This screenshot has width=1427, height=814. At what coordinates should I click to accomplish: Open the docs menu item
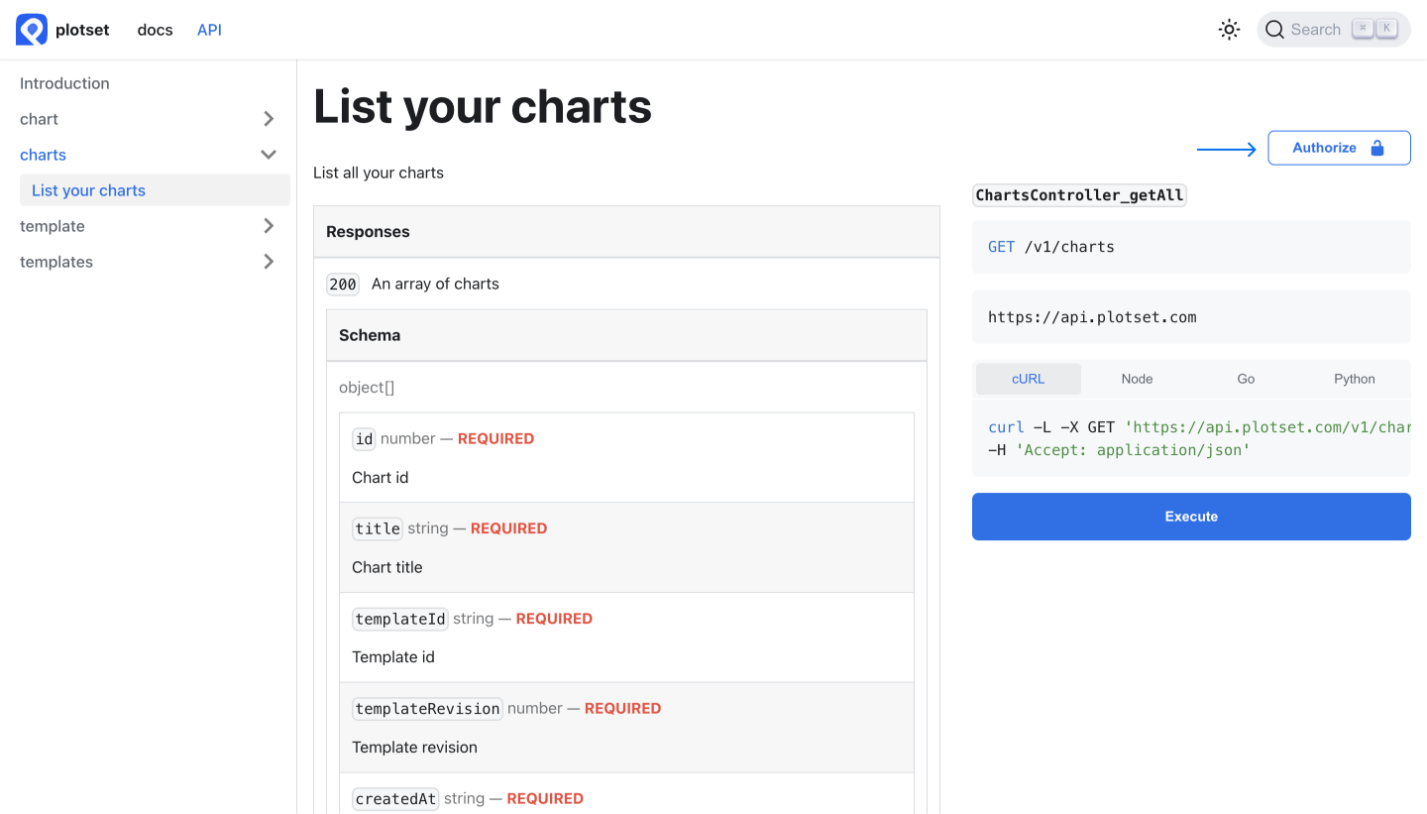pyautogui.click(x=155, y=29)
